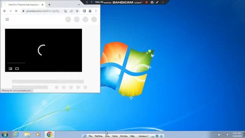Click the Windows 7 VM label

[144, 136]
